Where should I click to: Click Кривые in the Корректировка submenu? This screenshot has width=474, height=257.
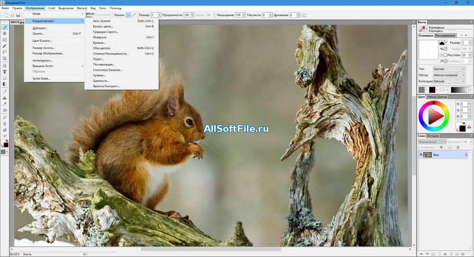click(100, 43)
